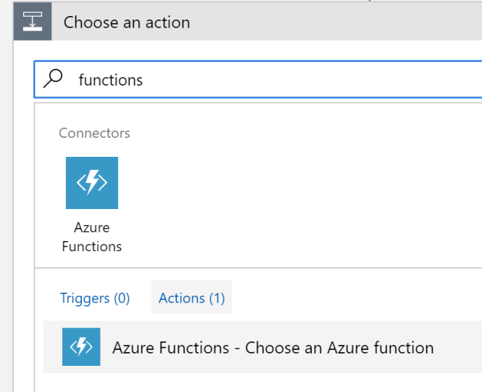The width and height of the screenshot is (482, 392).
Task: Click blank space right of 'functions' search text
Action: coord(307,79)
